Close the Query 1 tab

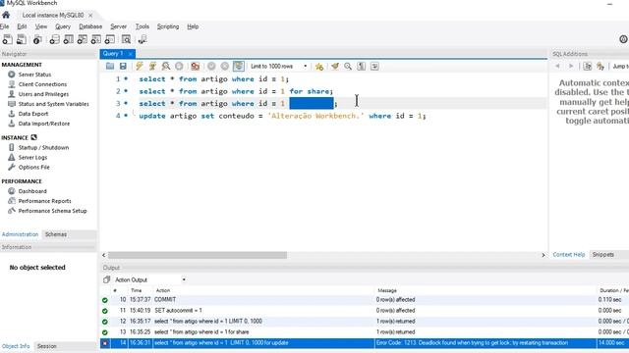(130, 54)
